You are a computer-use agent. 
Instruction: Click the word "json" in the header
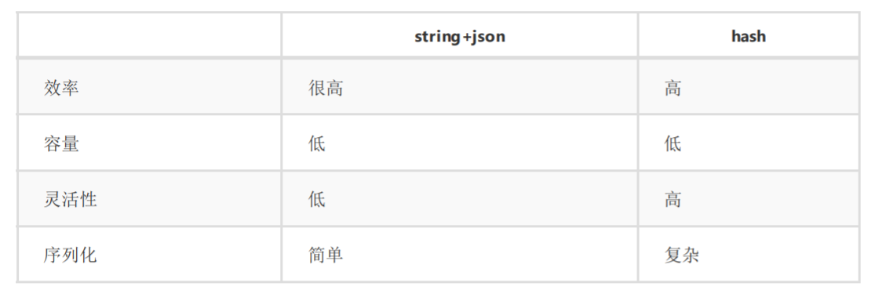point(487,37)
